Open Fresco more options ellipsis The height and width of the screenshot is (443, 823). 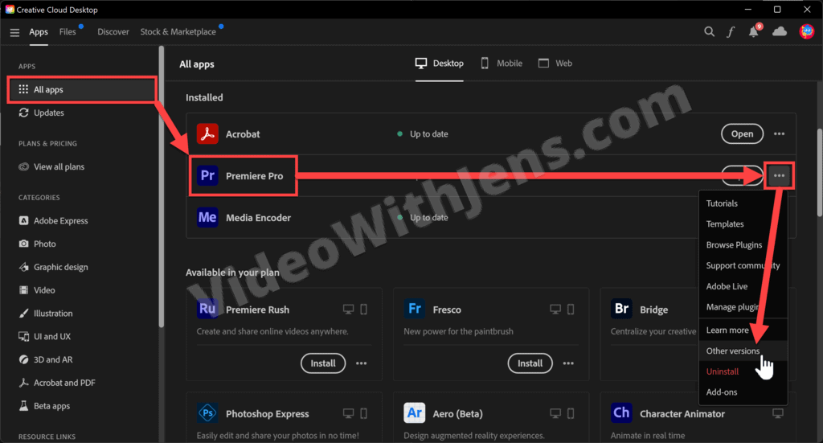(x=568, y=363)
